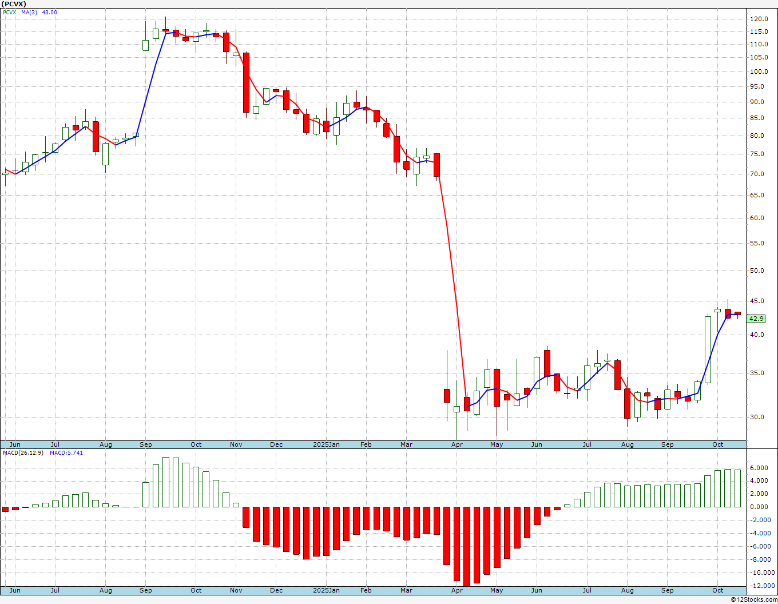Screen dimensions: 778x604
Task: Select Aug 2025 on the price chart date axis
Action: pos(628,444)
